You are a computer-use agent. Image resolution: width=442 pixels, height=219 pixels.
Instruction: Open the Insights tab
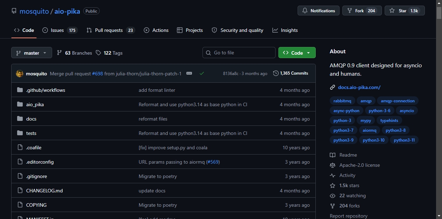click(285, 30)
